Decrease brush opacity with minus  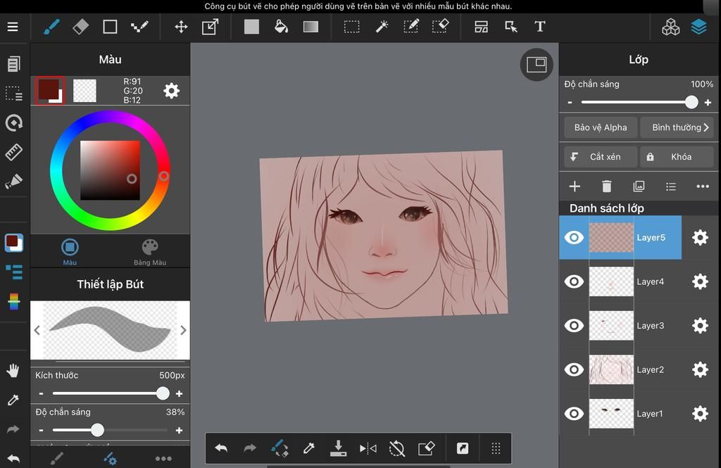42,430
